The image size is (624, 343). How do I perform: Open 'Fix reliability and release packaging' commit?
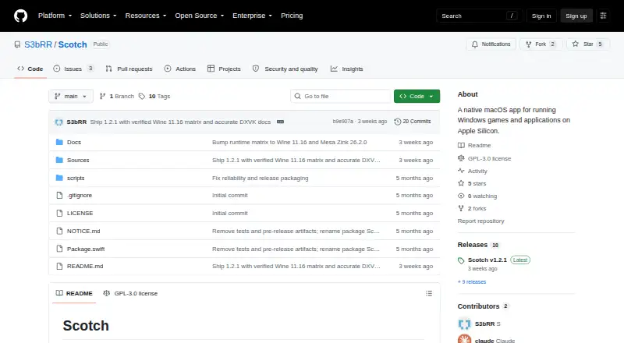[x=261, y=178]
